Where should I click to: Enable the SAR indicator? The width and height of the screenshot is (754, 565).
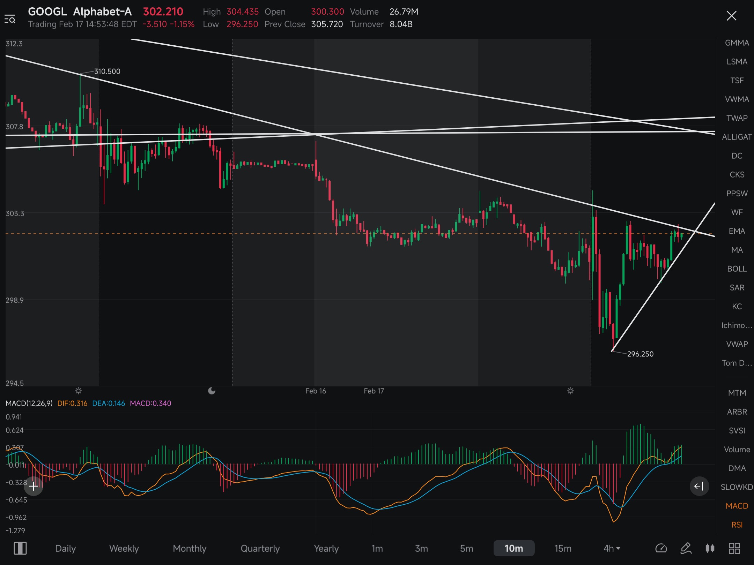click(737, 288)
